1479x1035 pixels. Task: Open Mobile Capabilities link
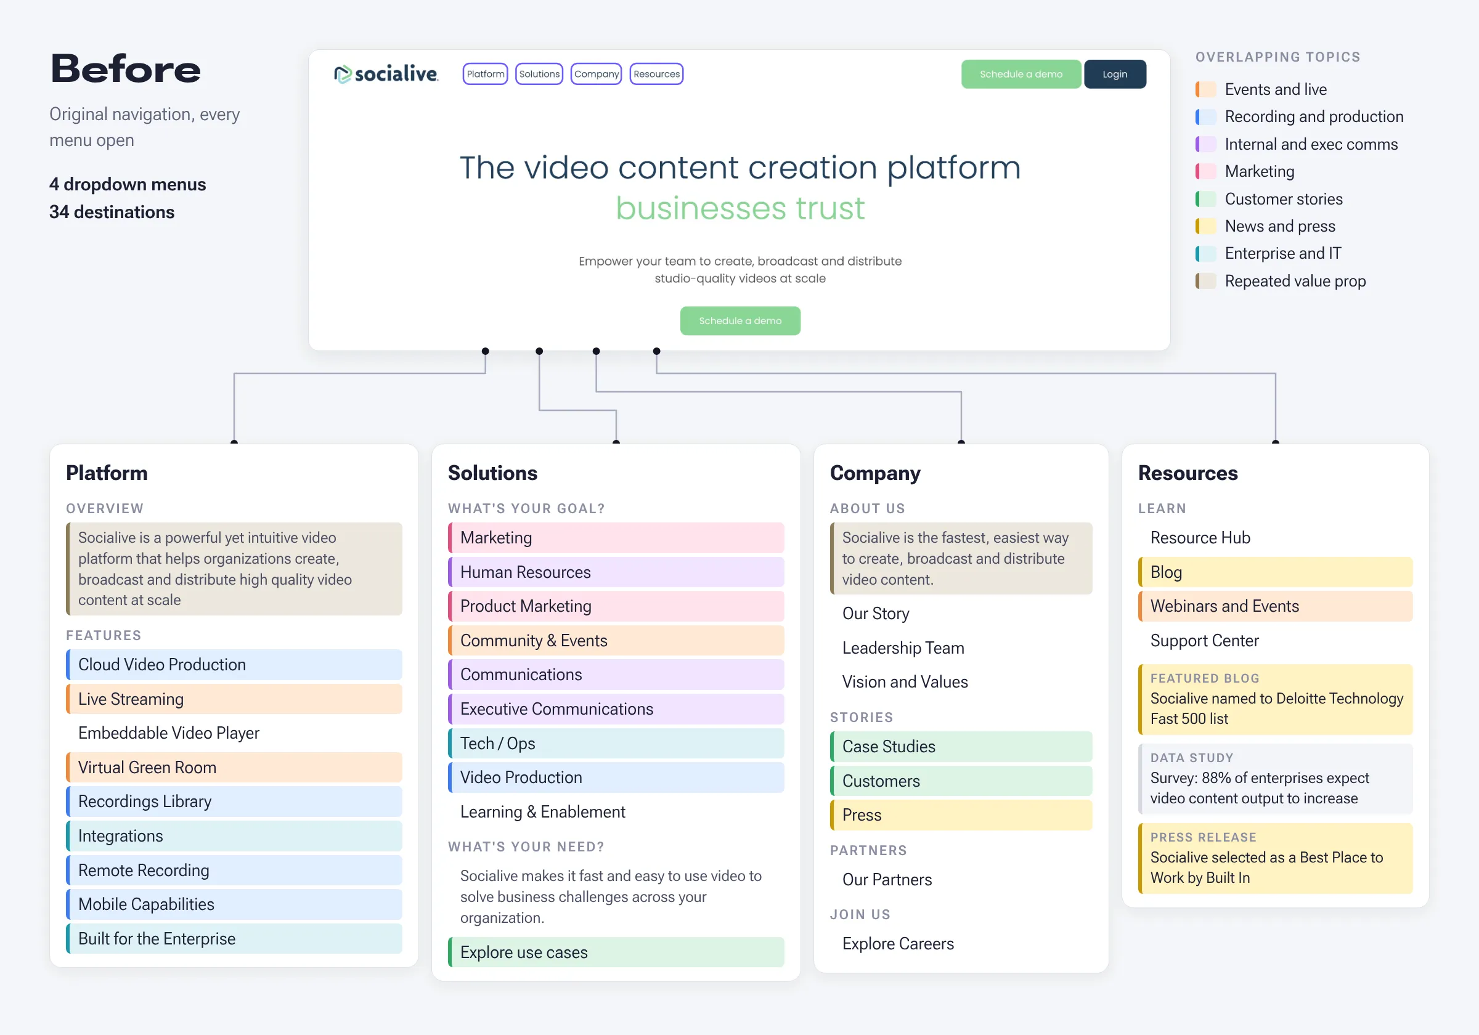point(234,904)
